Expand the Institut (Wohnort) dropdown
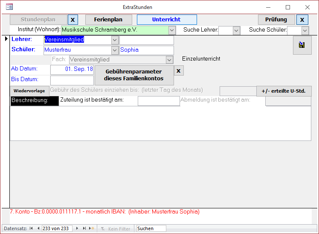319x234 pixels. (x=172, y=30)
